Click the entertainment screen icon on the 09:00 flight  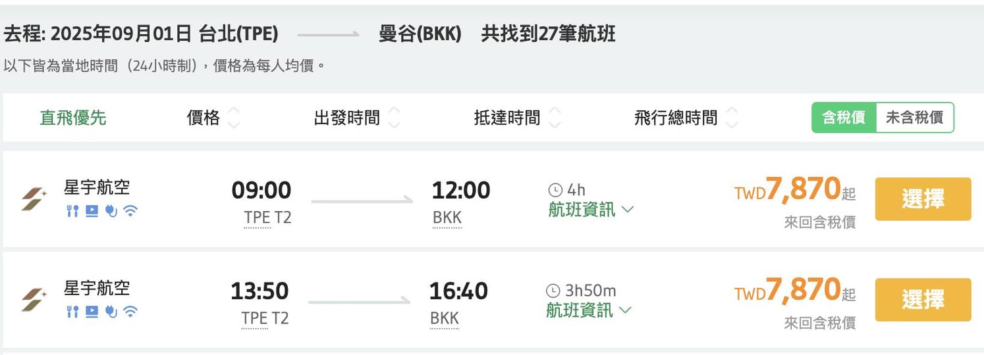pos(92,211)
